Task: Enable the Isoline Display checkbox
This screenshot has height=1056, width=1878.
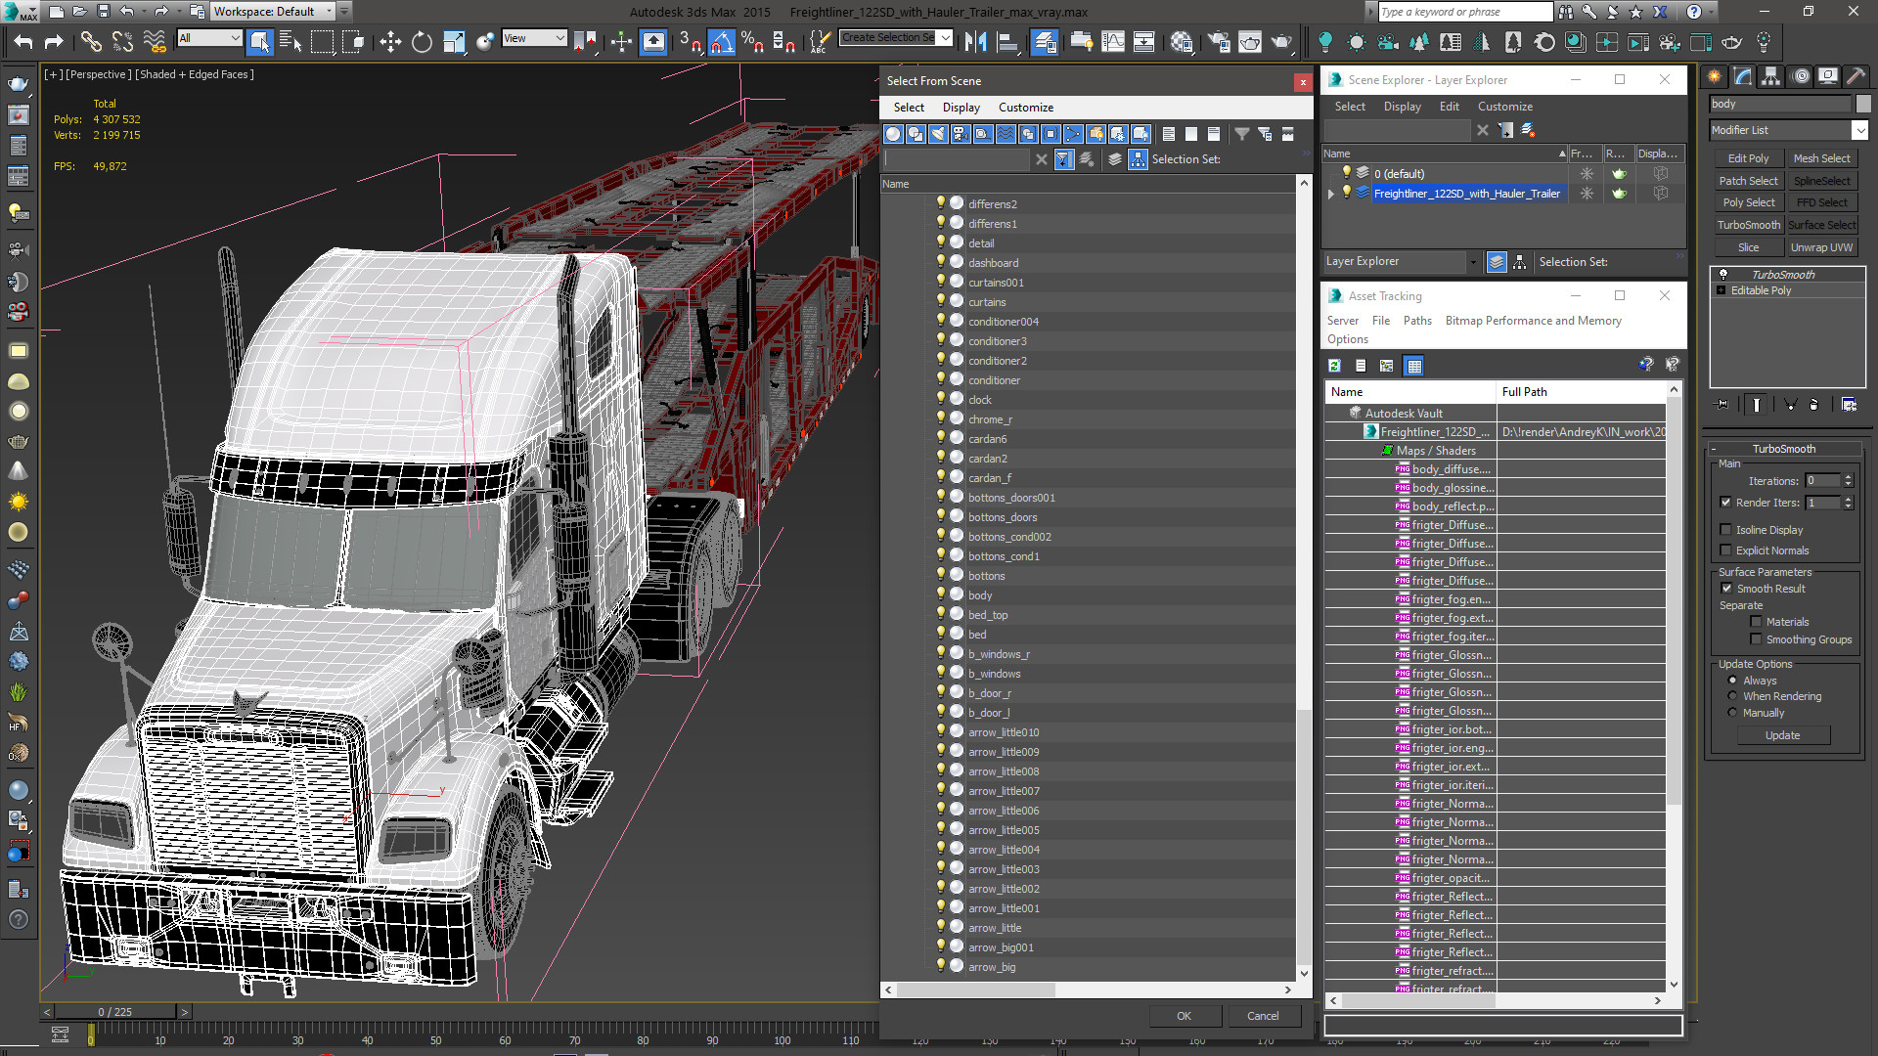Action: [x=1725, y=530]
